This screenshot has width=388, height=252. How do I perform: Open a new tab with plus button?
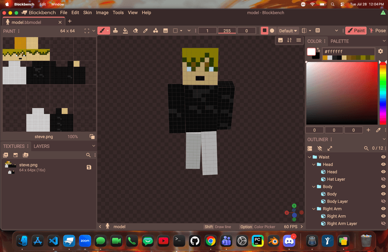pos(69,21)
